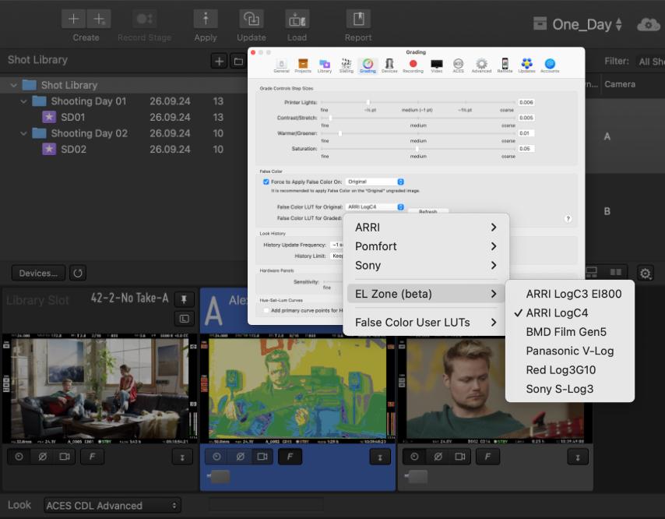Click the cloud icon next to One_Day

pyautogui.click(x=649, y=25)
